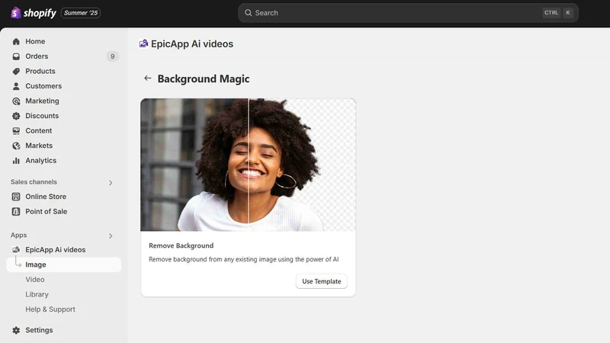
Task: Open the Marketing section
Action: coord(43,101)
